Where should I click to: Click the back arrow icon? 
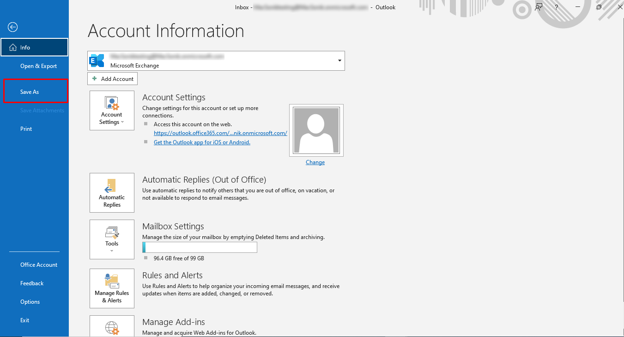click(13, 27)
